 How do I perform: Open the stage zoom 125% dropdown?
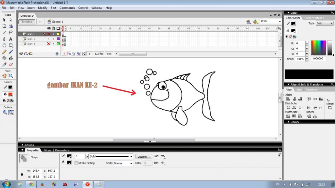pos(280,22)
